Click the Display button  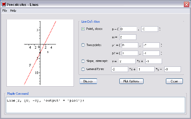88,81
